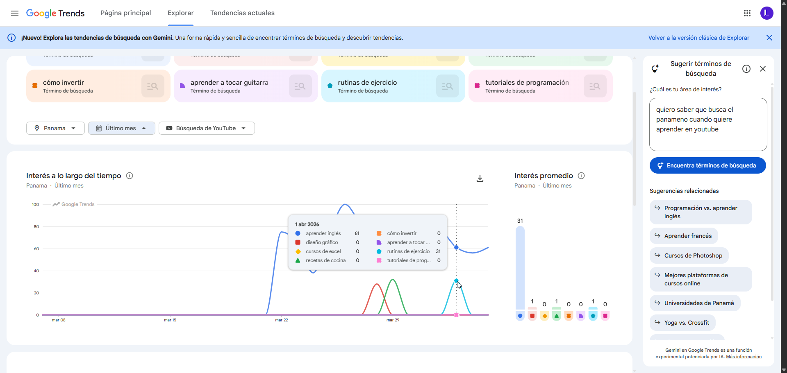787x373 pixels.
Task: Go to Página principal tab
Action: tap(126, 13)
